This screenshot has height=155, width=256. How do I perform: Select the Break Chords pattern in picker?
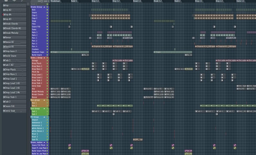tap(15, 24)
